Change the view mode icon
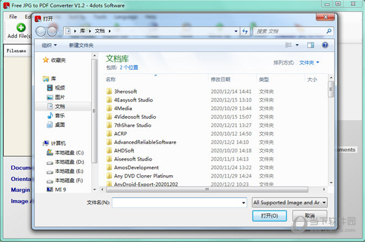The height and width of the screenshot is (242, 365). click(x=288, y=45)
